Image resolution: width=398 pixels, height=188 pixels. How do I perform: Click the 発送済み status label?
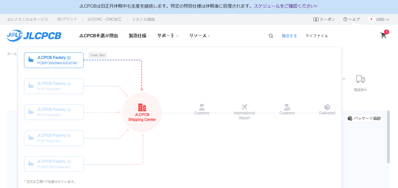(x=361, y=90)
